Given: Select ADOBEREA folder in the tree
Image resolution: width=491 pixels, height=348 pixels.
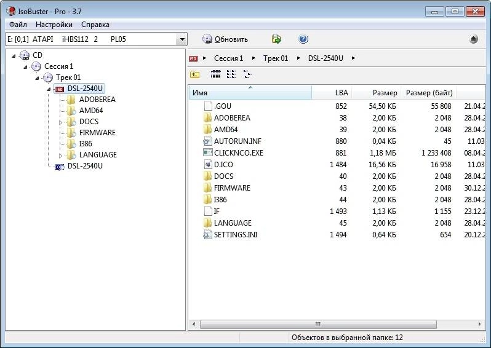Looking at the screenshot, I should [91, 100].
